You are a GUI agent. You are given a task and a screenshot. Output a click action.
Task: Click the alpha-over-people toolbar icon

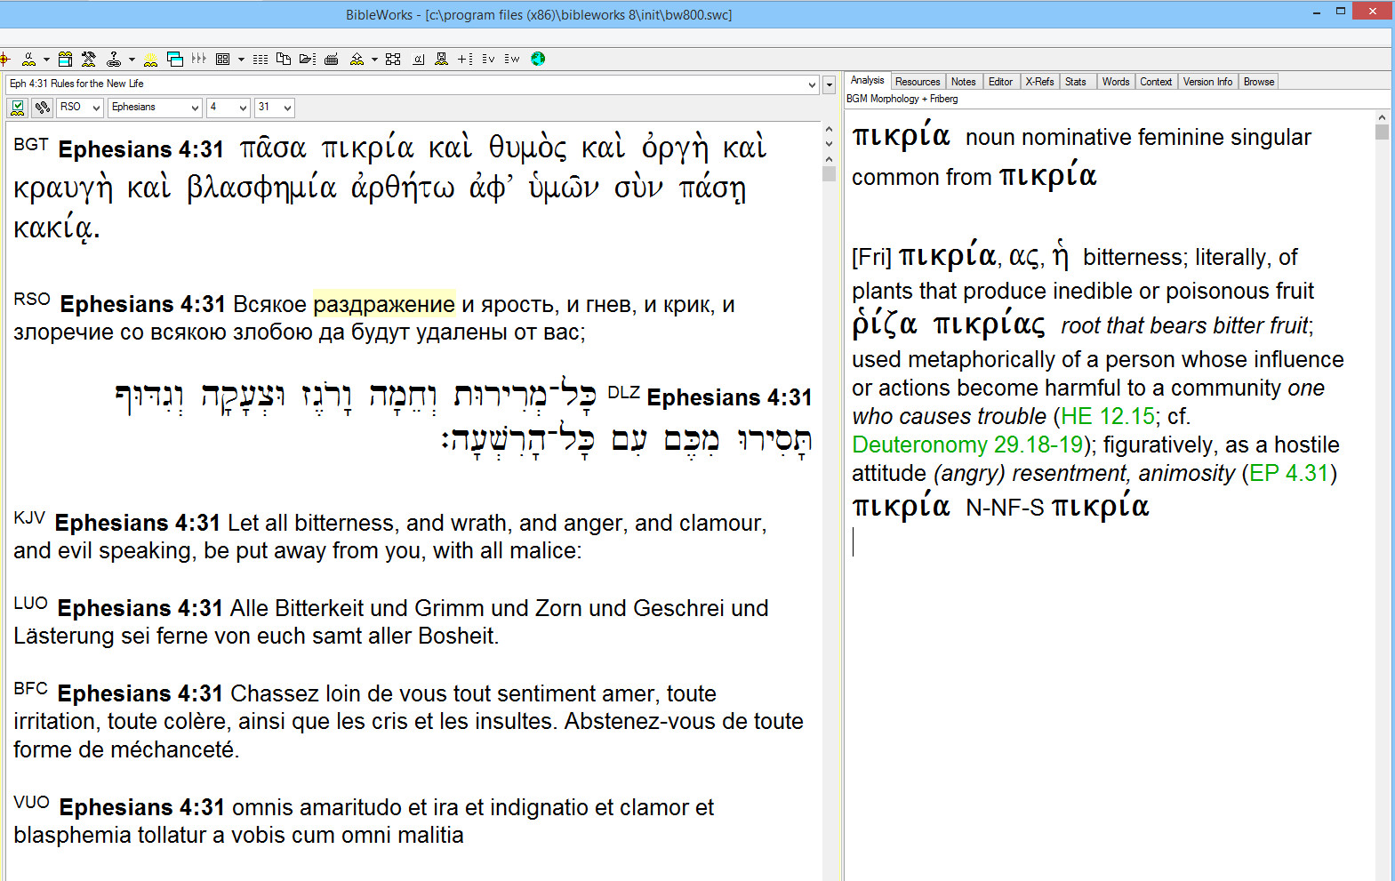(28, 59)
